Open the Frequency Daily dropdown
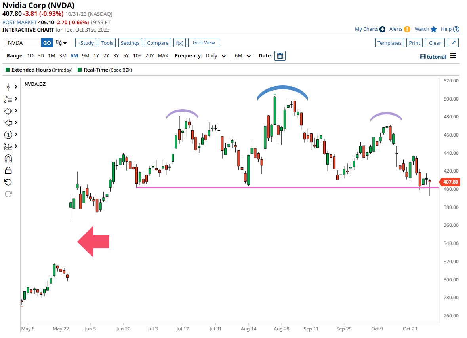This screenshot has width=467, height=338. tap(215, 56)
